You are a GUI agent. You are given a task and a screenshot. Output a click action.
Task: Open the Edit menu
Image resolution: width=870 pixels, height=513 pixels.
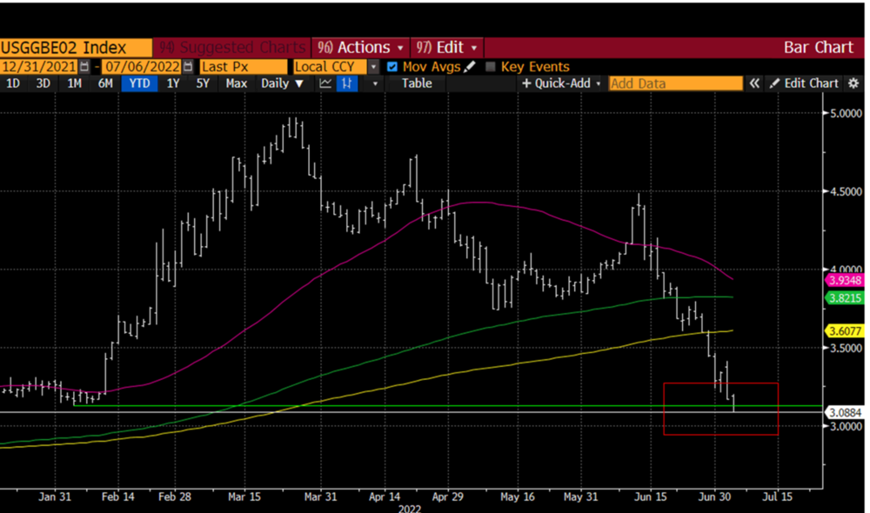pyautogui.click(x=446, y=48)
